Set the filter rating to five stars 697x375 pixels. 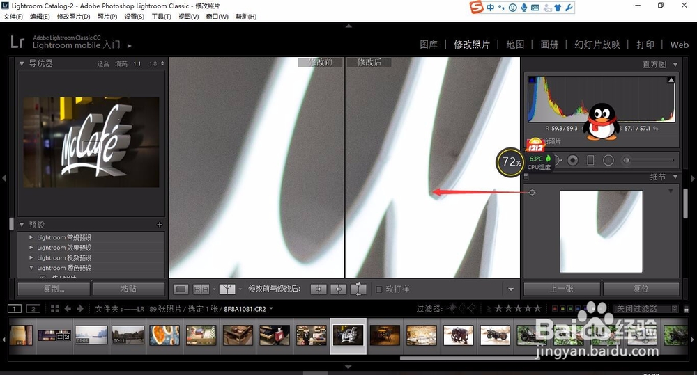(x=537, y=308)
